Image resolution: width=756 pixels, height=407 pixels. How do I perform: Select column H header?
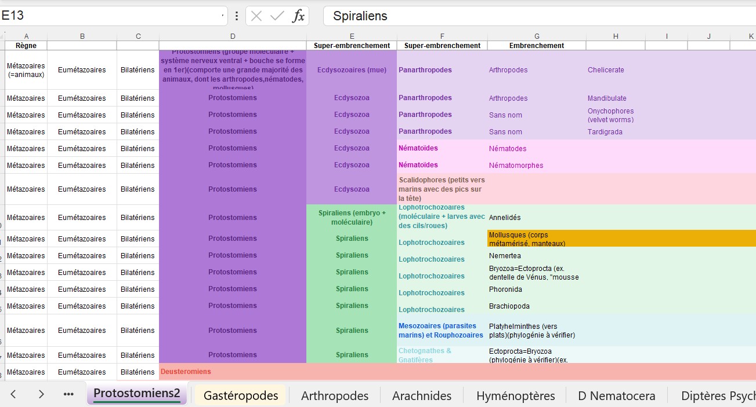[x=616, y=36]
